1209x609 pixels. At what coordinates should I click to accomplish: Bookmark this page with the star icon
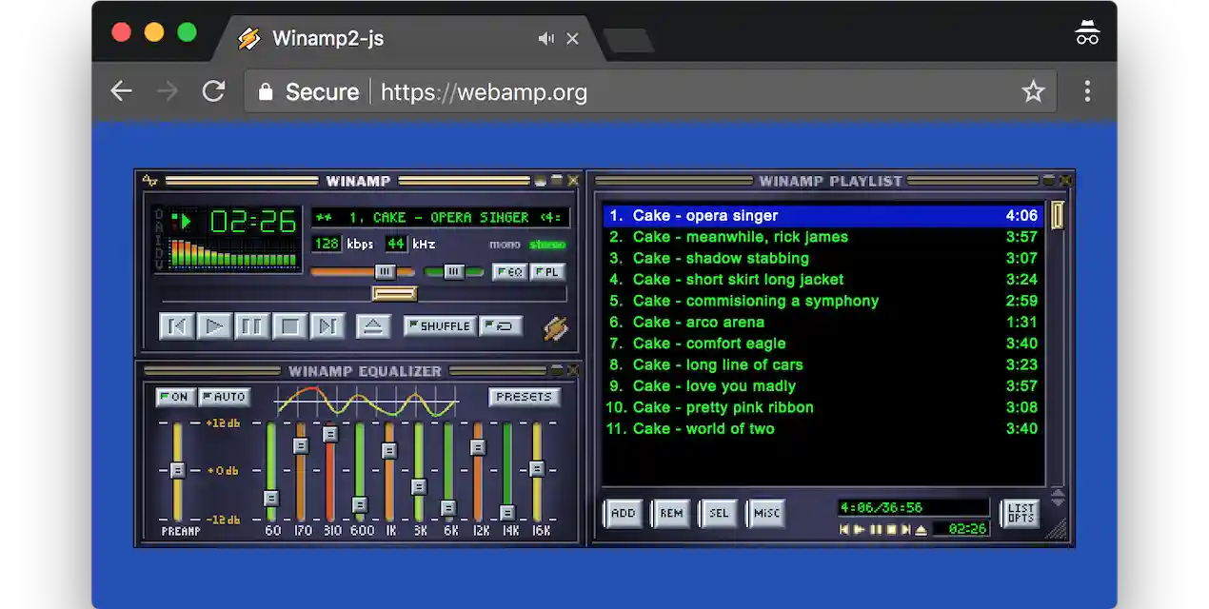point(1033,91)
